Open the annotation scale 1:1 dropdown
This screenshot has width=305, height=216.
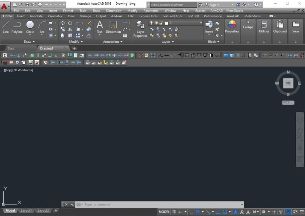(x=256, y=212)
